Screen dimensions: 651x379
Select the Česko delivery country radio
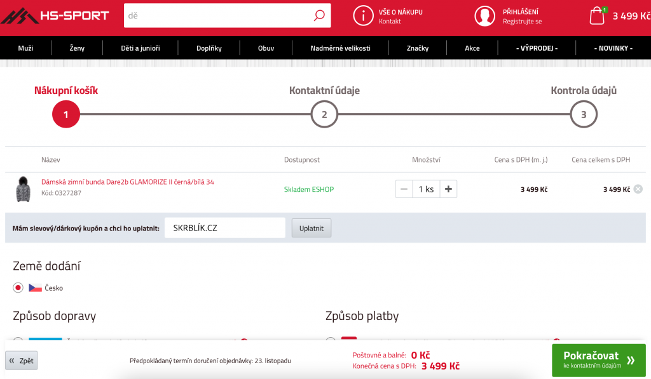tap(18, 288)
